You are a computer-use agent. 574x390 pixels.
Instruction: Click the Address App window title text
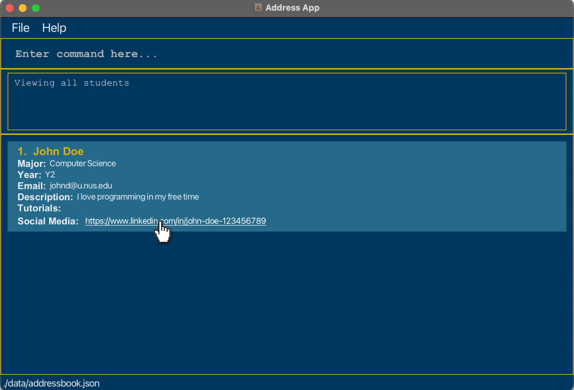tap(292, 8)
